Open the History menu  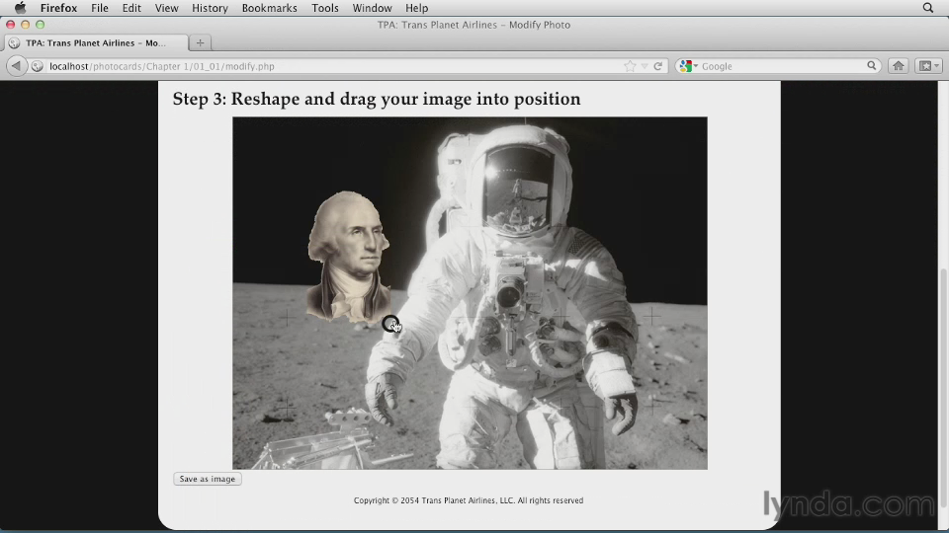[210, 8]
